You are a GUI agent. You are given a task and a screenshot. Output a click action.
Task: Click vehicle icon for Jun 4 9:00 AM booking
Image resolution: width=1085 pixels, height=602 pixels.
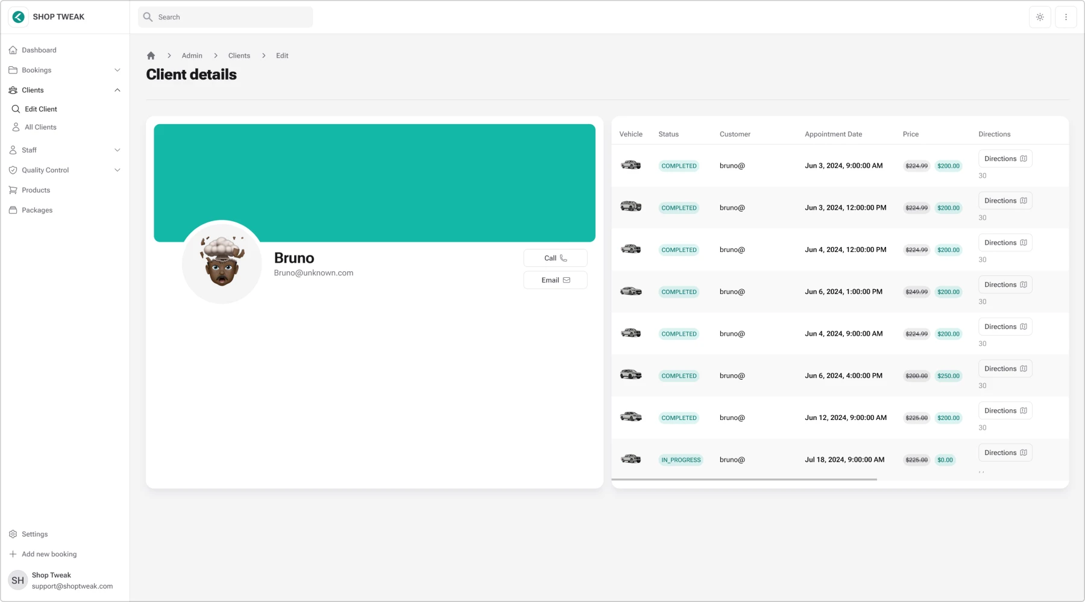coord(631,333)
